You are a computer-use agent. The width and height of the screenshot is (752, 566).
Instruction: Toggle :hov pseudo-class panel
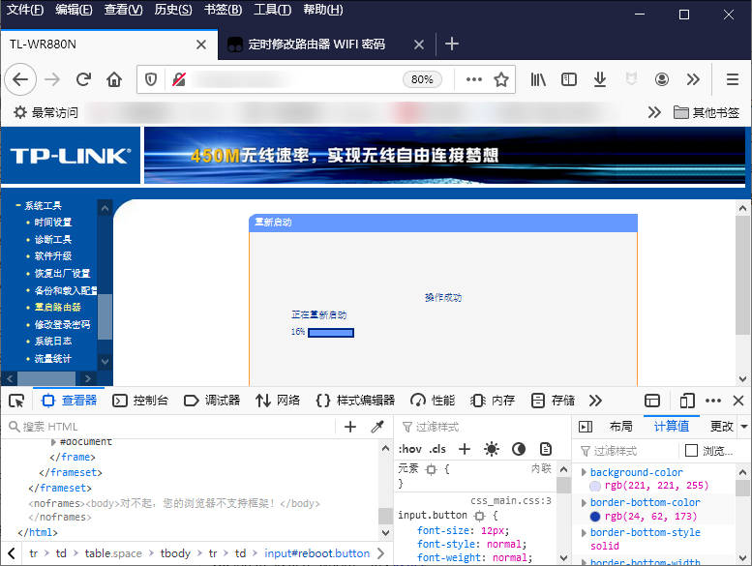coord(410,449)
